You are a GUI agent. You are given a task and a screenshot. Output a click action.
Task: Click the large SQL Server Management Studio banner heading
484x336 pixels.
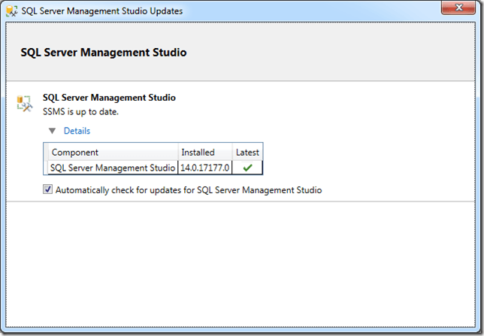[104, 52]
